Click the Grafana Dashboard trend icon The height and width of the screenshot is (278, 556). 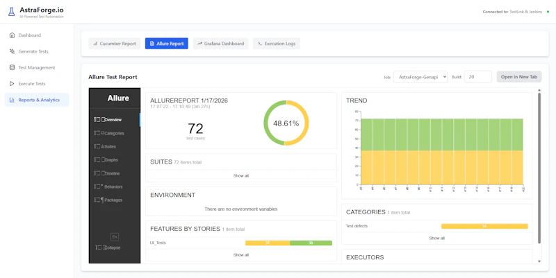(199, 44)
